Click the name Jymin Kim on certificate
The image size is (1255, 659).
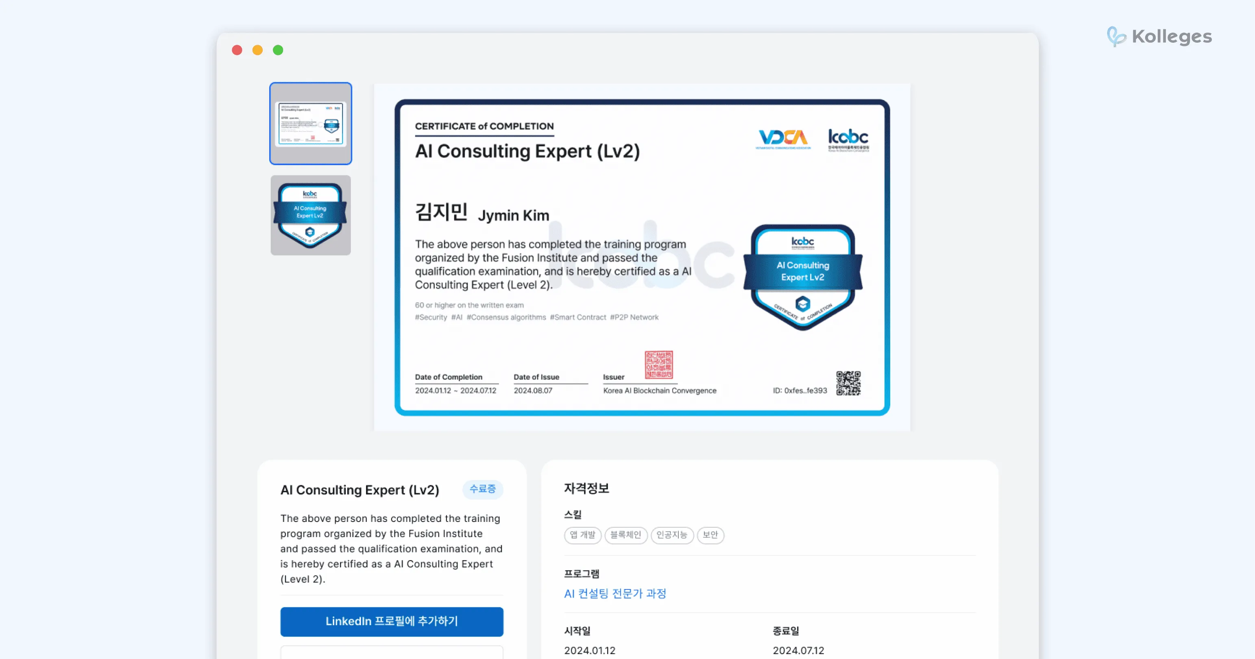(x=513, y=216)
